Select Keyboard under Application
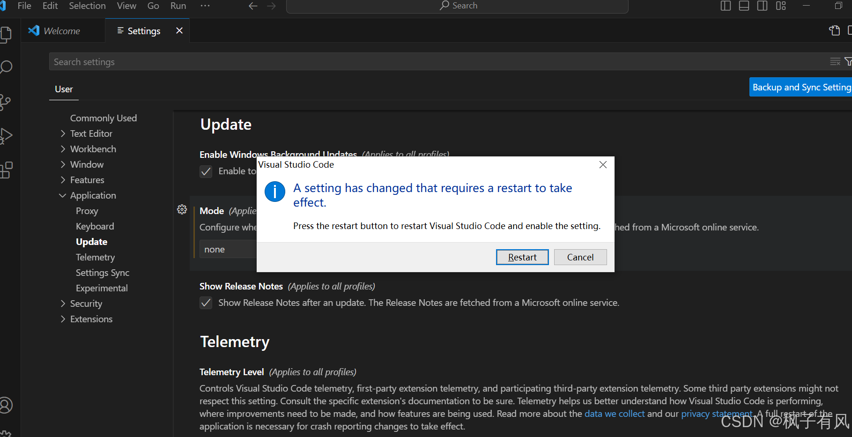 pos(95,226)
